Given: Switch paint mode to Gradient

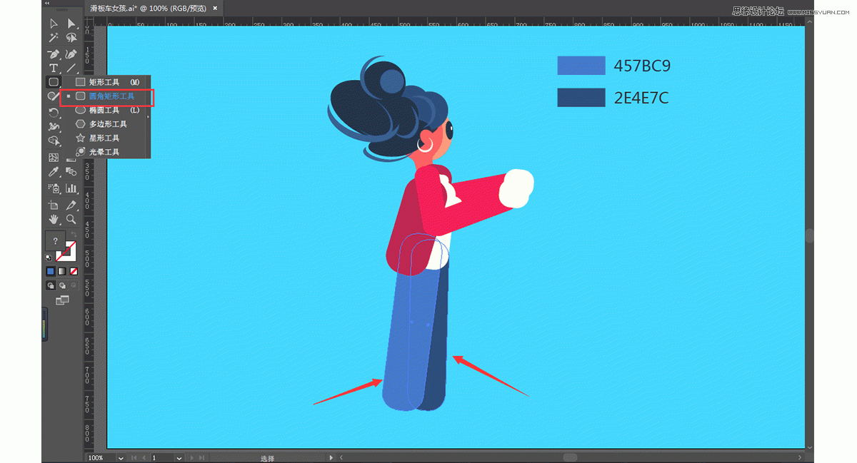Looking at the screenshot, I should pyautogui.click(x=62, y=271).
